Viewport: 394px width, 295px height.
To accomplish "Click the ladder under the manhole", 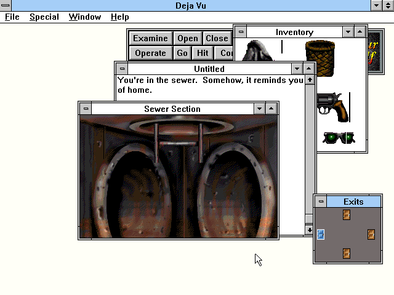I will point(179,143).
